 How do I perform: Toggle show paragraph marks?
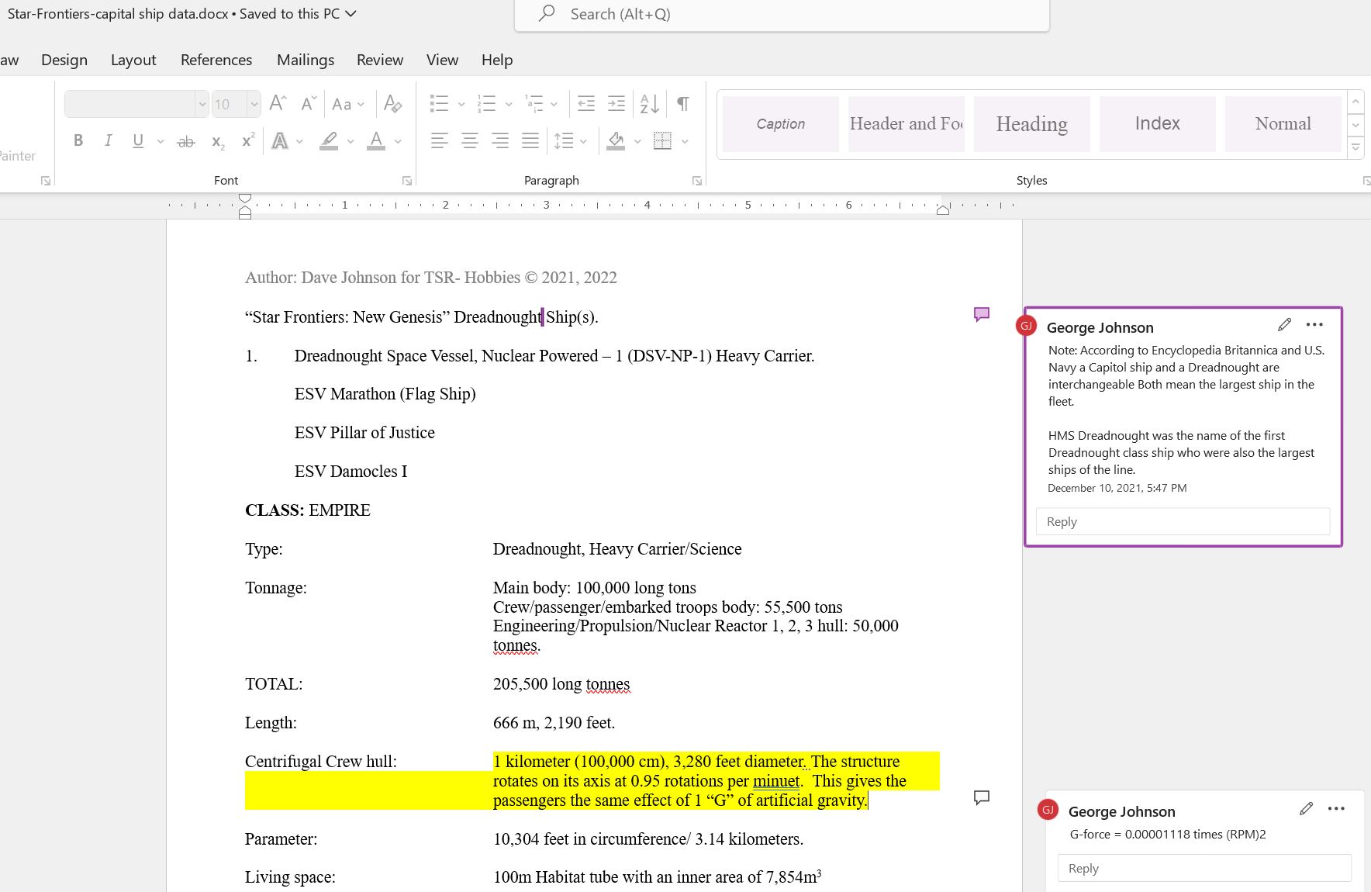point(682,104)
